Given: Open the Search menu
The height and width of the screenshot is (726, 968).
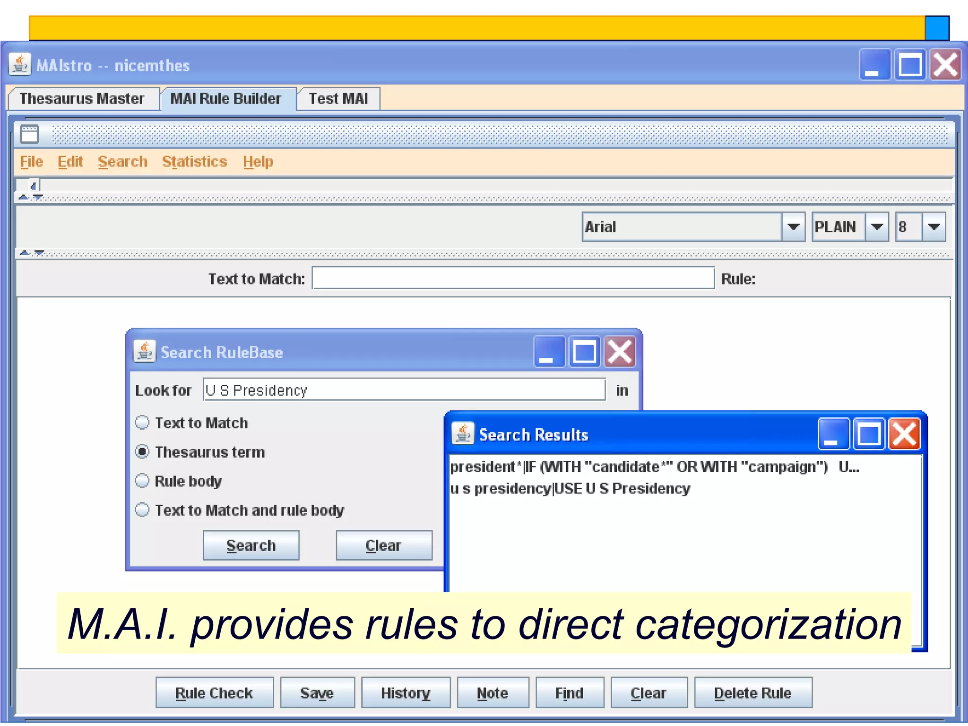Looking at the screenshot, I should [122, 162].
